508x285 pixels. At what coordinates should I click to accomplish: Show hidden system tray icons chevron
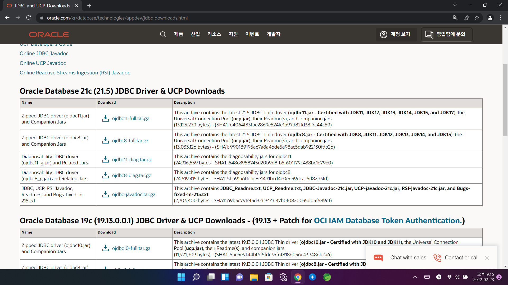click(415, 277)
